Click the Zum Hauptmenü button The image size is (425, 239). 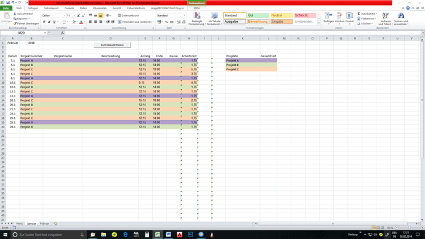(112, 45)
